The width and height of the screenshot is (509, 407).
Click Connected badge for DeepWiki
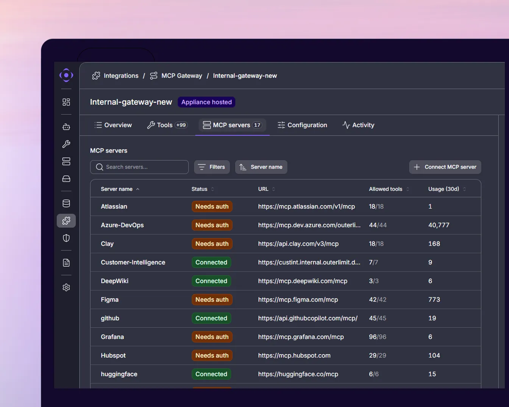(x=211, y=281)
